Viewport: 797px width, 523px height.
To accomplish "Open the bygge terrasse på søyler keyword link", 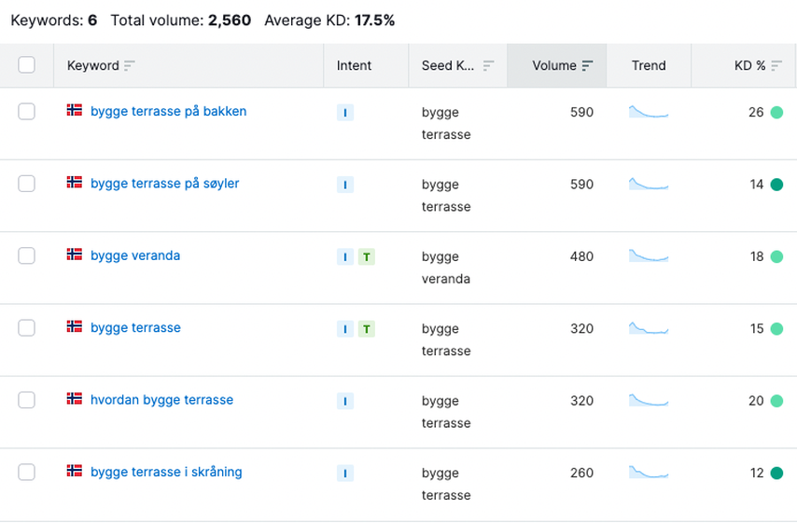I will point(164,184).
